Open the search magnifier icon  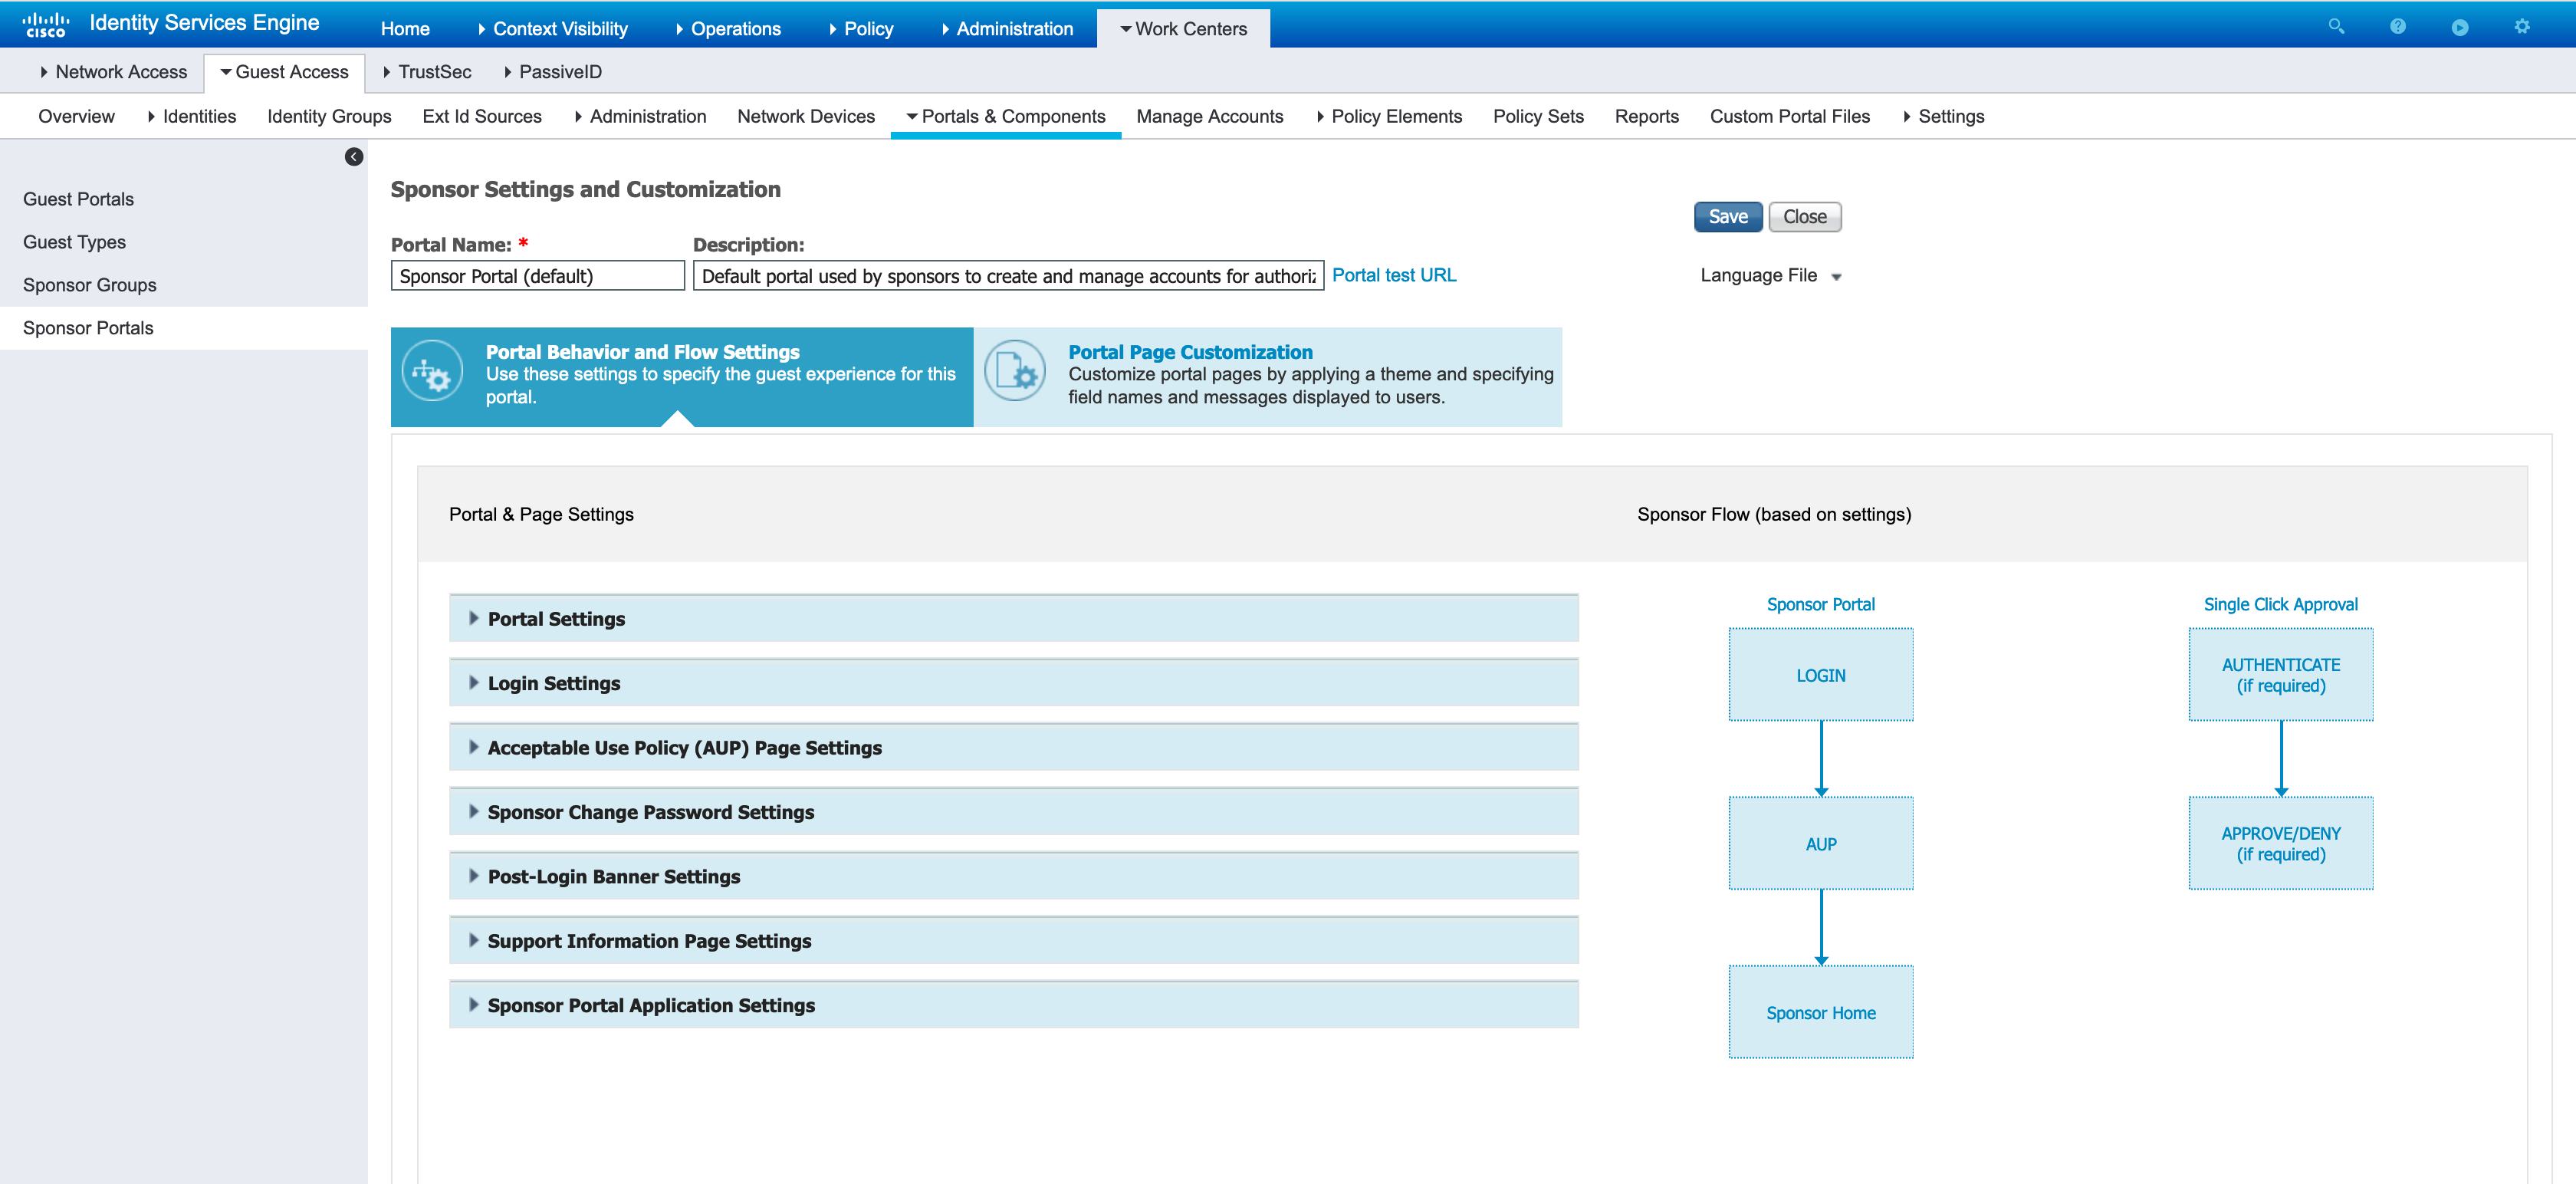tap(2336, 27)
